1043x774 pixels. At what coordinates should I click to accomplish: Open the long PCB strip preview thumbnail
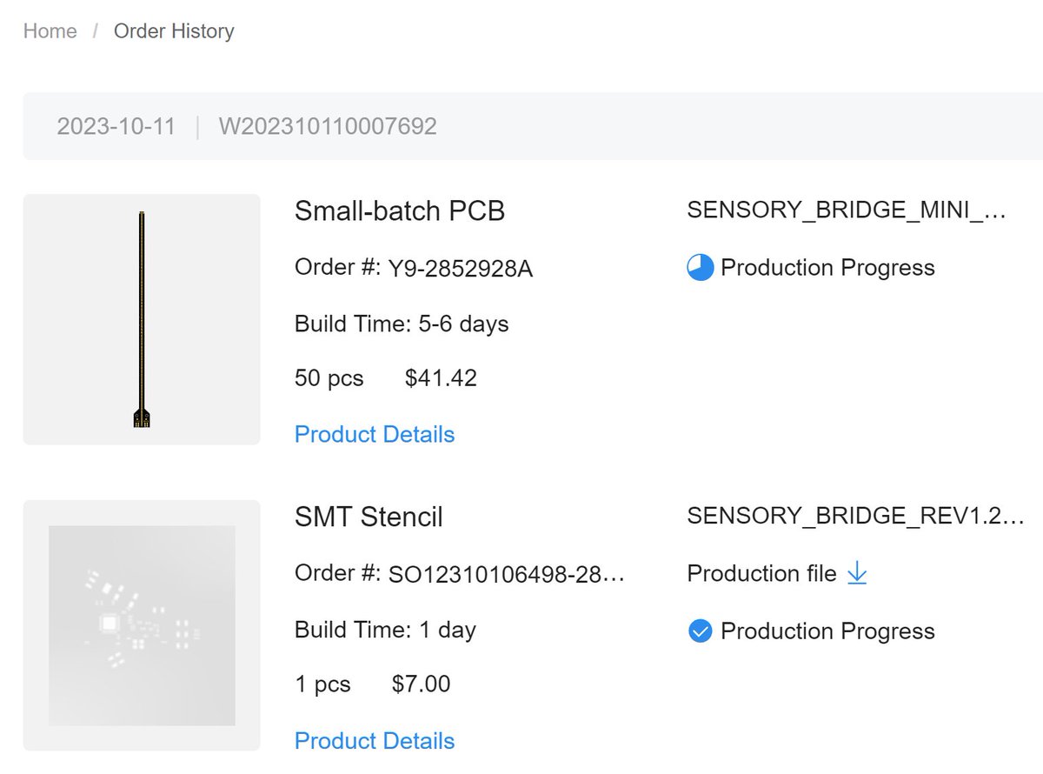[142, 319]
